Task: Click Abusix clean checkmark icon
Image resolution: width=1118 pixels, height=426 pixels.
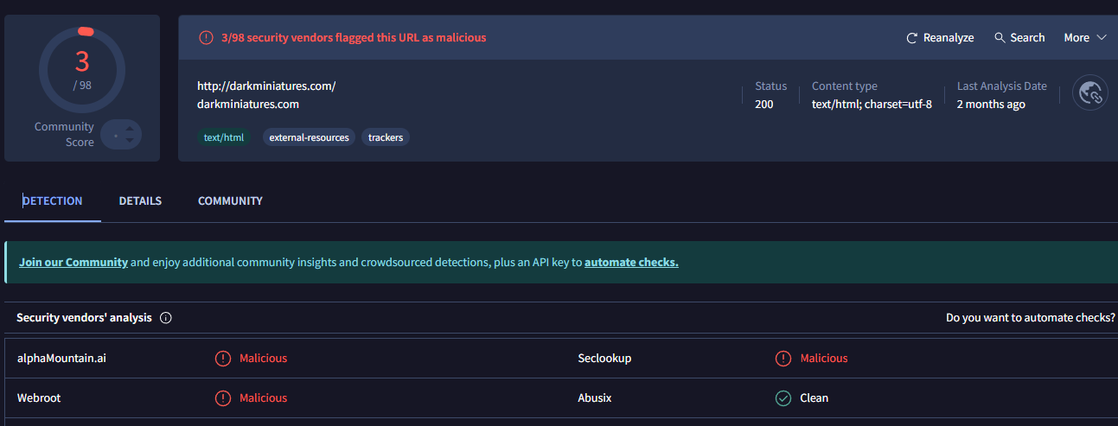Action: (783, 398)
